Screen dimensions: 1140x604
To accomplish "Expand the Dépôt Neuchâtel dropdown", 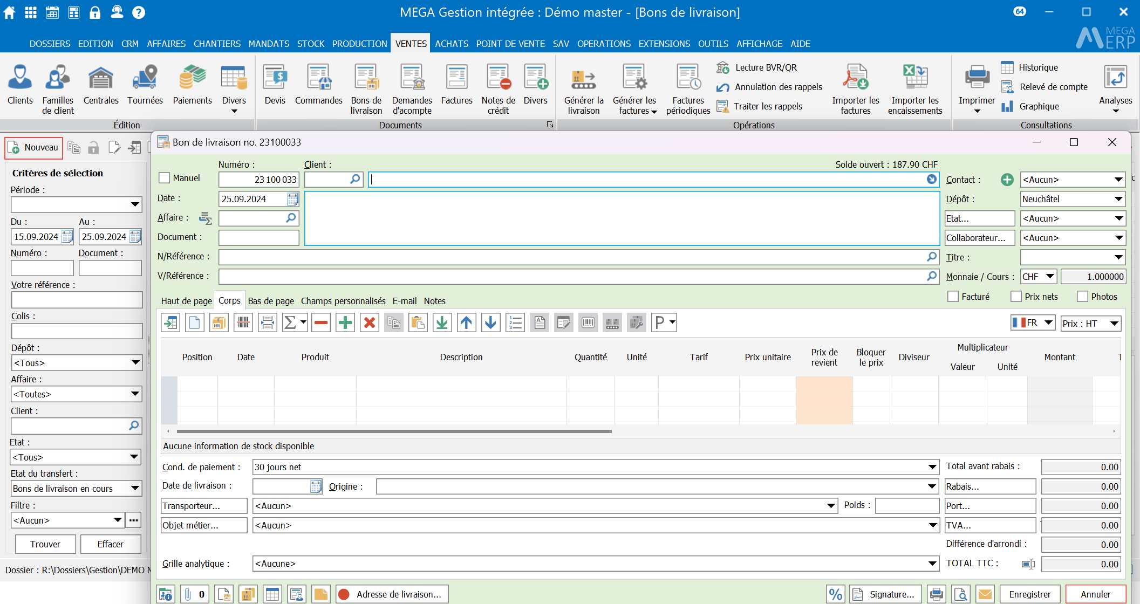I will [x=1119, y=199].
